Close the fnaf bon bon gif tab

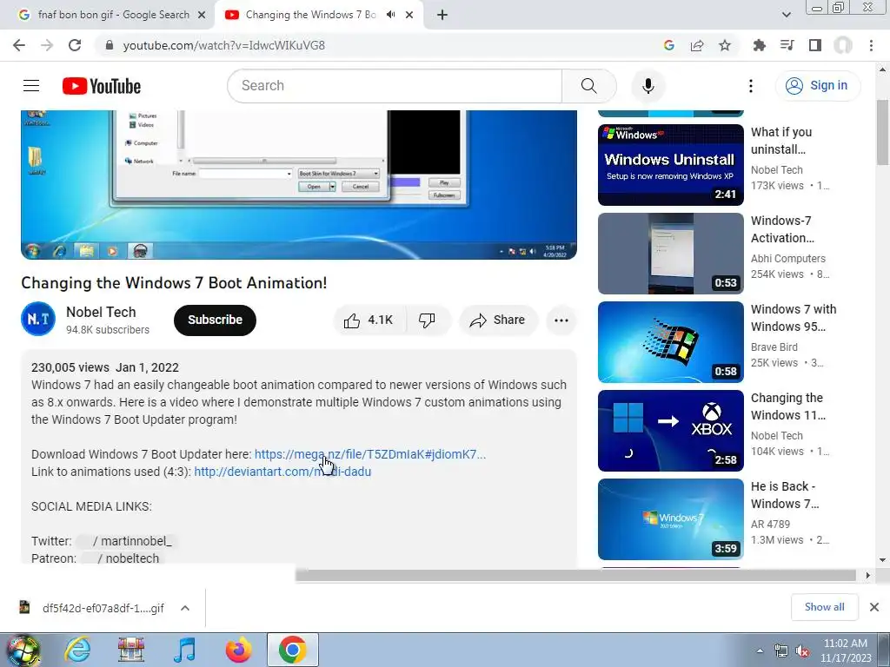[202, 15]
